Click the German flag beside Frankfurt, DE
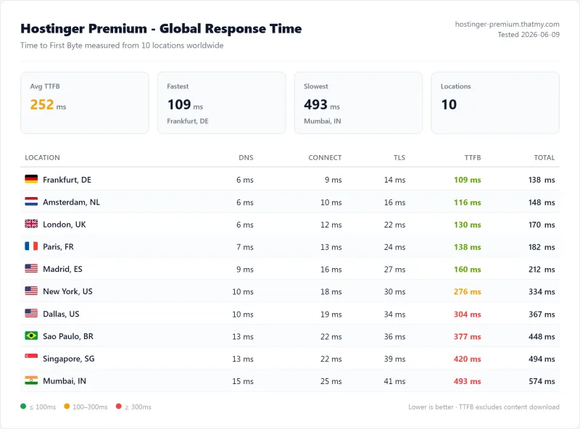This screenshot has width=580, height=429. [x=31, y=180]
